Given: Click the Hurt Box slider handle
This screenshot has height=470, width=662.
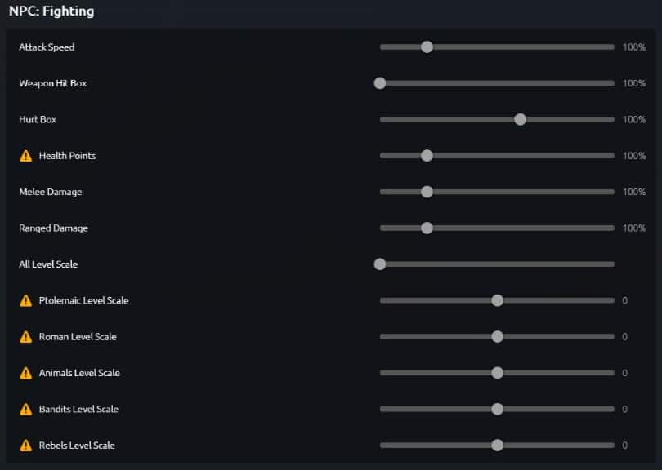Looking at the screenshot, I should pos(521,119).
